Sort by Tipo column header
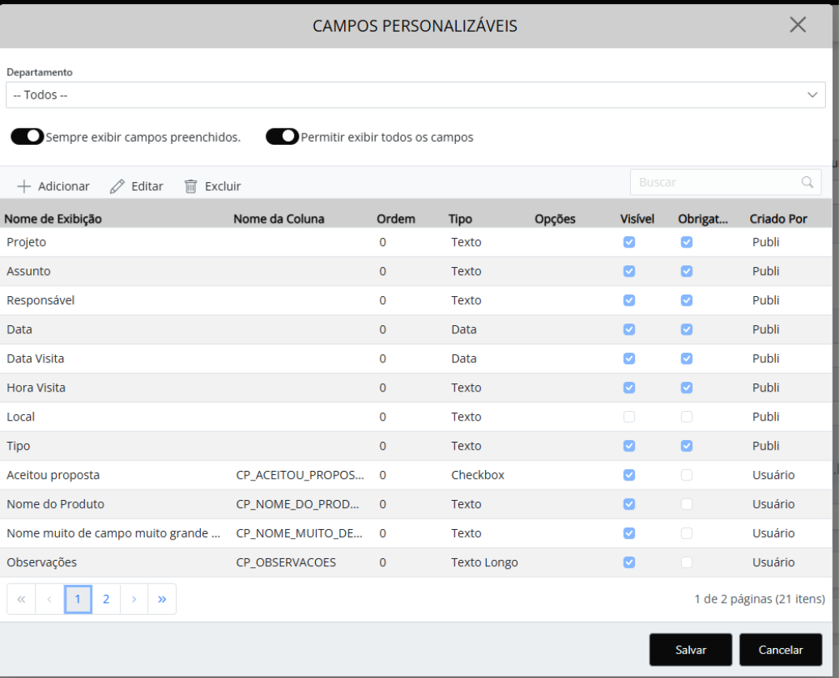Viewport: 839px width, 678px height. [460, 218]
